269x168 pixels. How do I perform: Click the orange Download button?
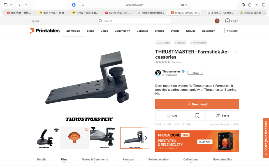(197, 104)
